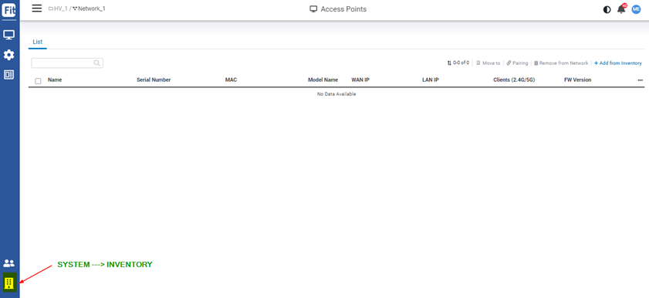
Task: Open the Report icon in sidebar
Action: [9, 74]
